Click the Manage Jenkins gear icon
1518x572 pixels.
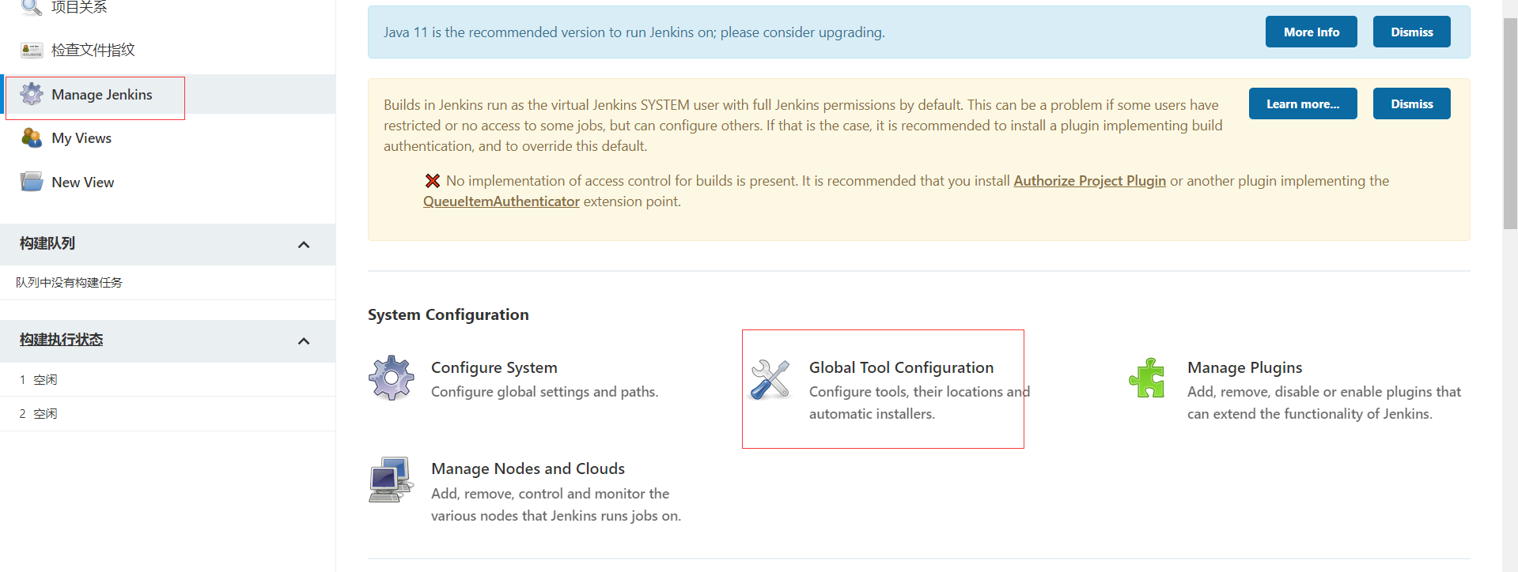point(32,94)
